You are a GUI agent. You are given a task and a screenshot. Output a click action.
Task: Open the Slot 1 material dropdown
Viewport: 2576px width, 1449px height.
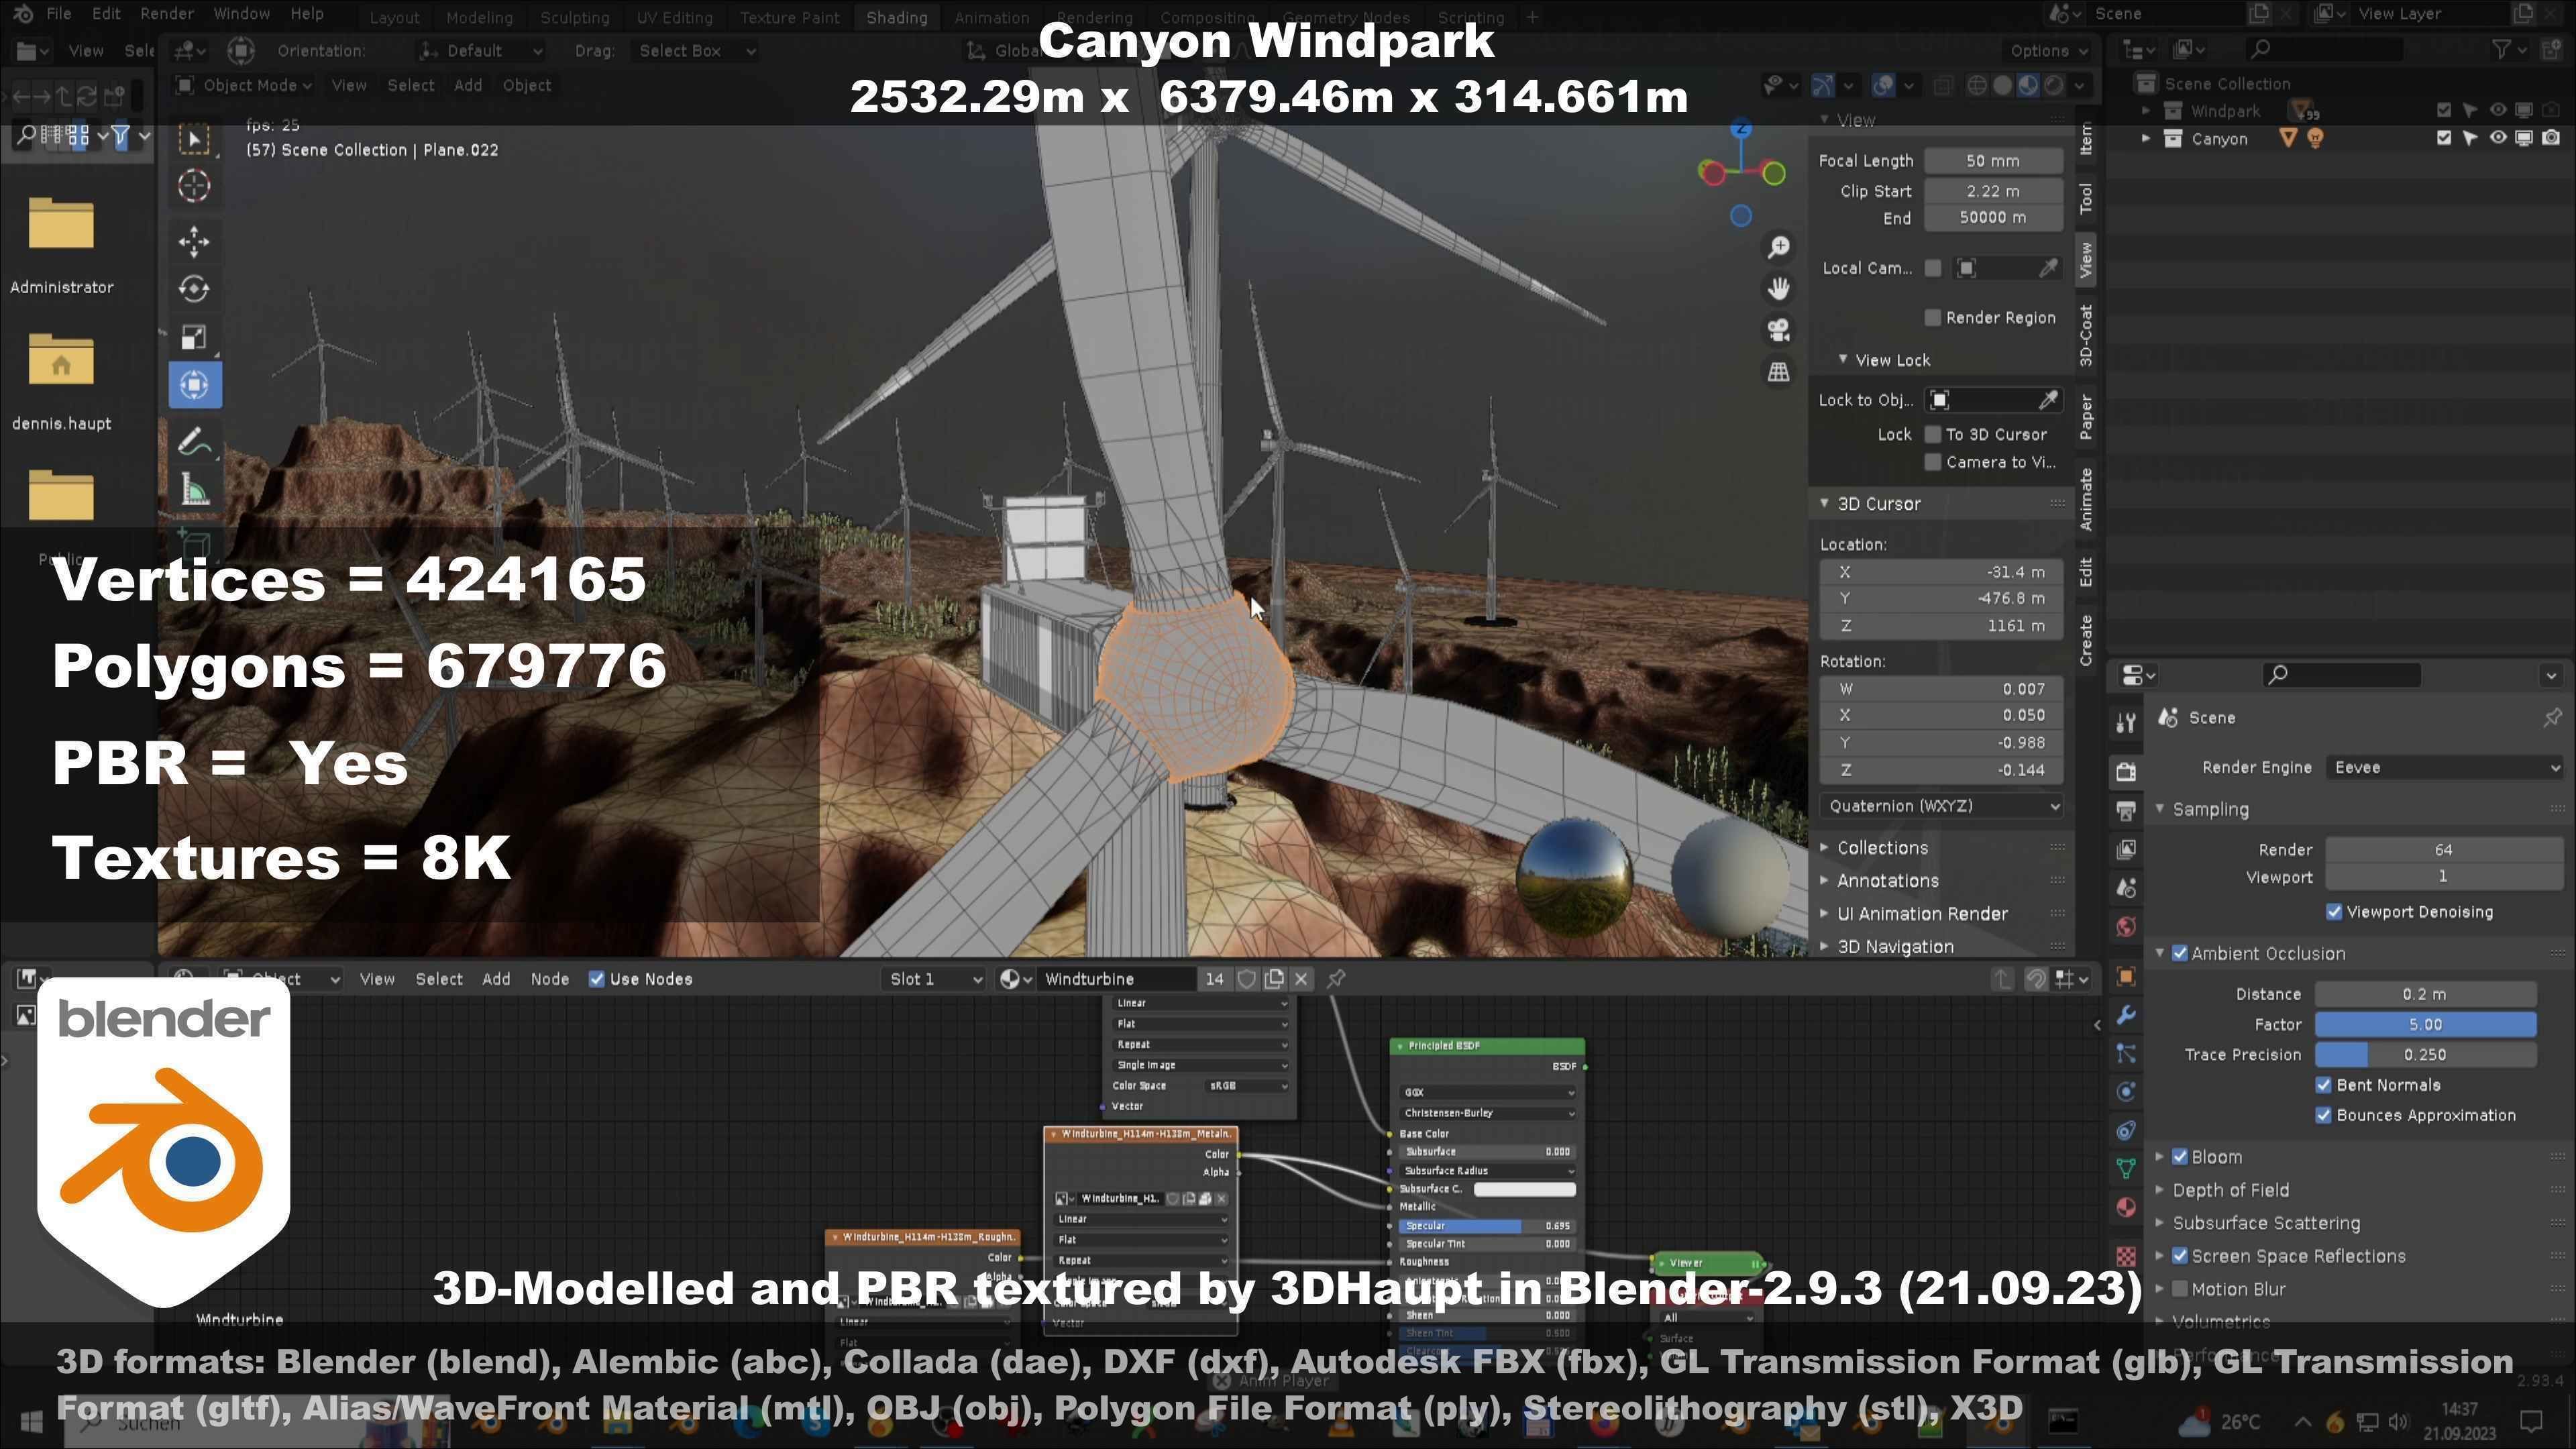(x=936, y=979)
